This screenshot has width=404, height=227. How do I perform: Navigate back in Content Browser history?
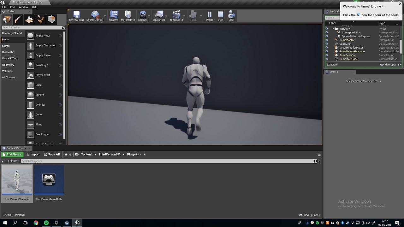point(66,154)
